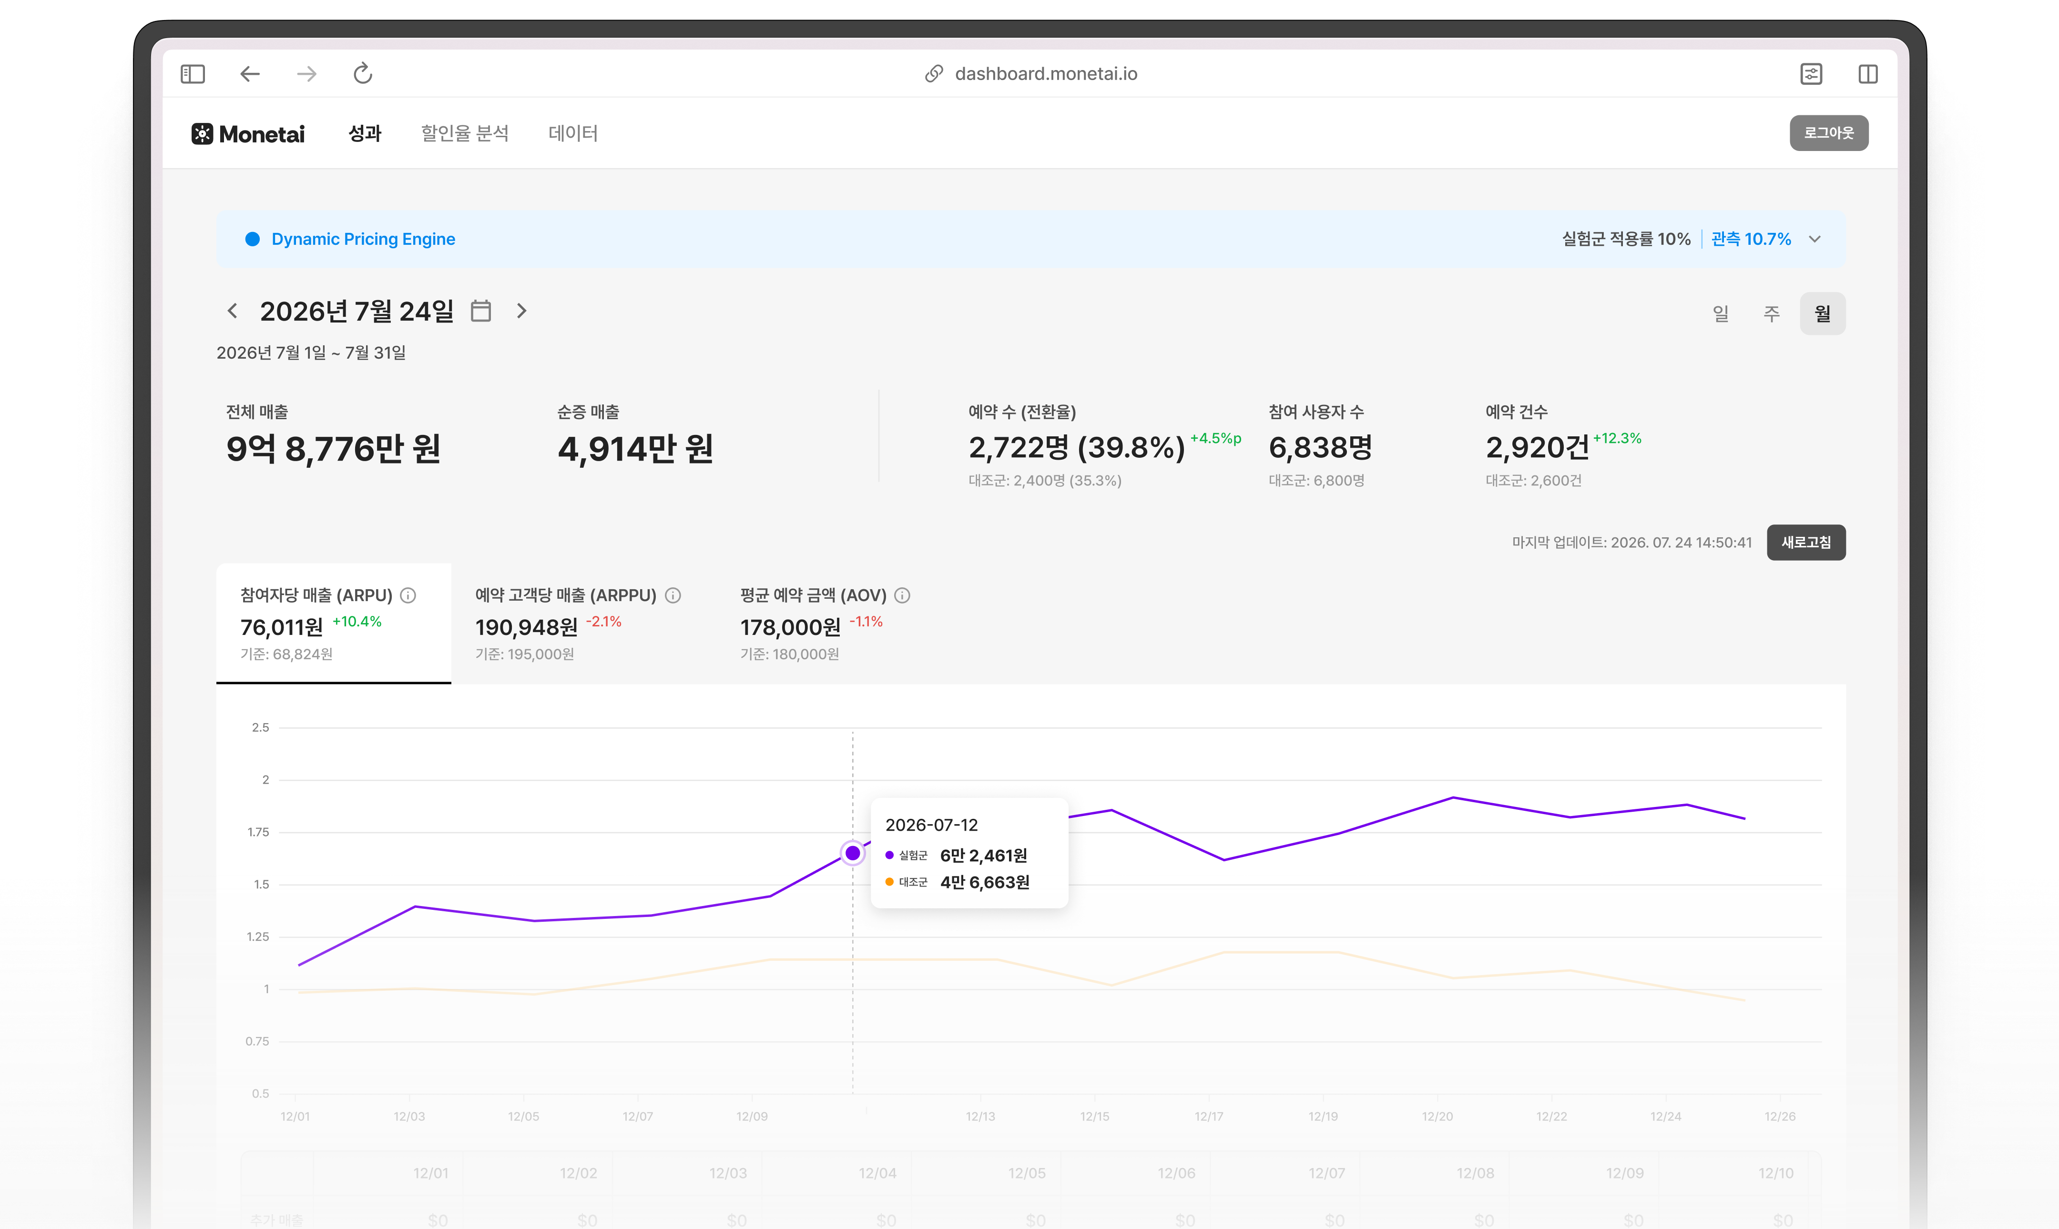The image size is (2059, 1229).
Task: Click the 새로고침 button
Action: click(1806, 543)
